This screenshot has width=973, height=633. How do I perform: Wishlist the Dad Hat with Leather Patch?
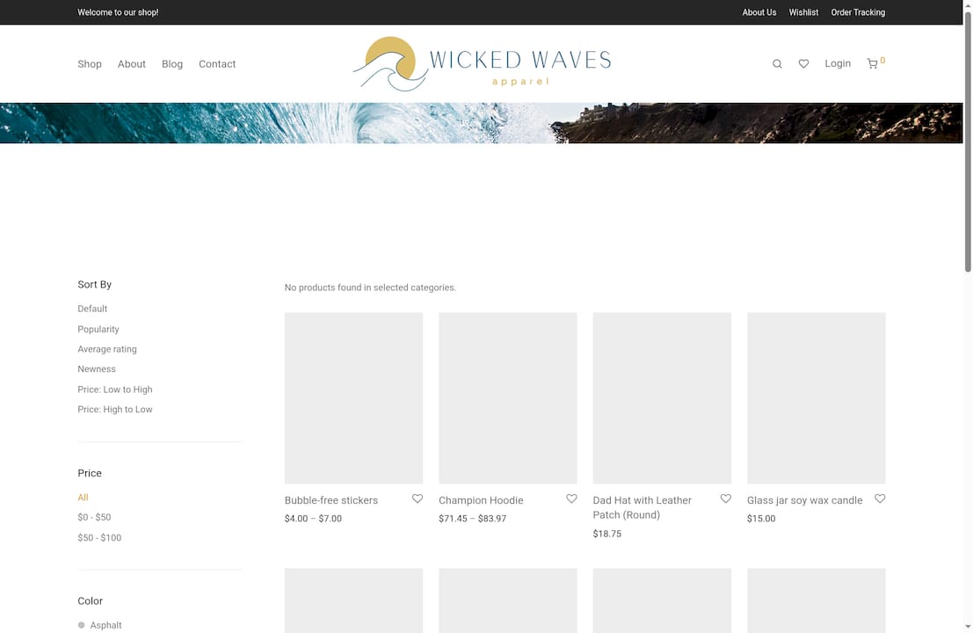point(725,498)
